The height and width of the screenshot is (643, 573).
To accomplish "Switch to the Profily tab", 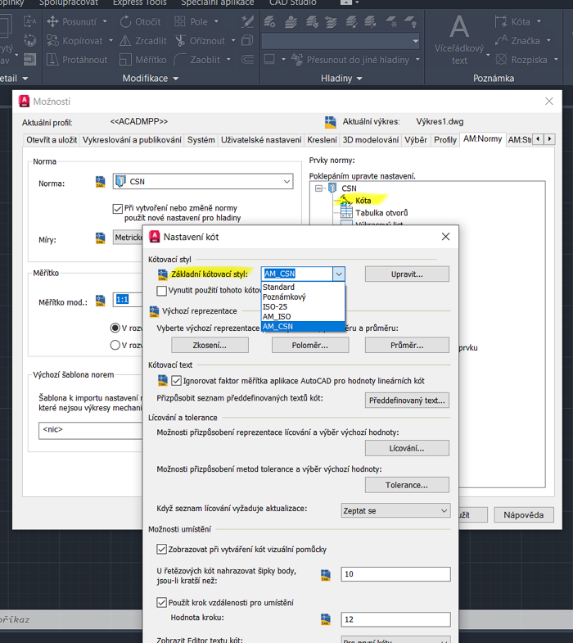I will pyautogui.click(x=445, y=140).
